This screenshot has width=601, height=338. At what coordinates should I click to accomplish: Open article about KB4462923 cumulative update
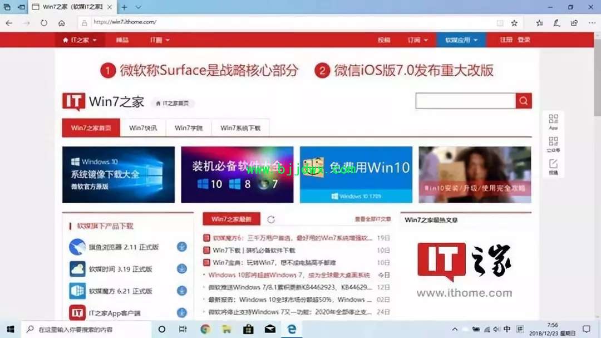(x=290, y=287)
